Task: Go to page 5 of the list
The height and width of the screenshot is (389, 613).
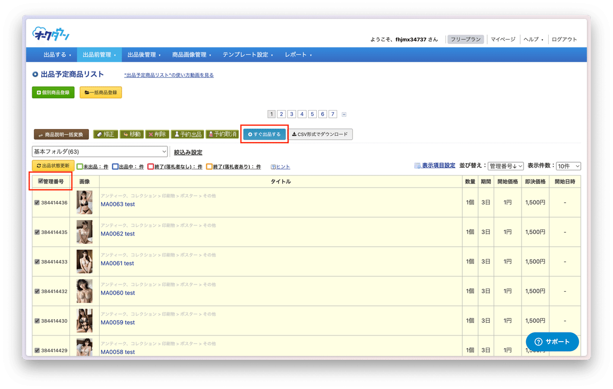Action: tap(313, 114)
